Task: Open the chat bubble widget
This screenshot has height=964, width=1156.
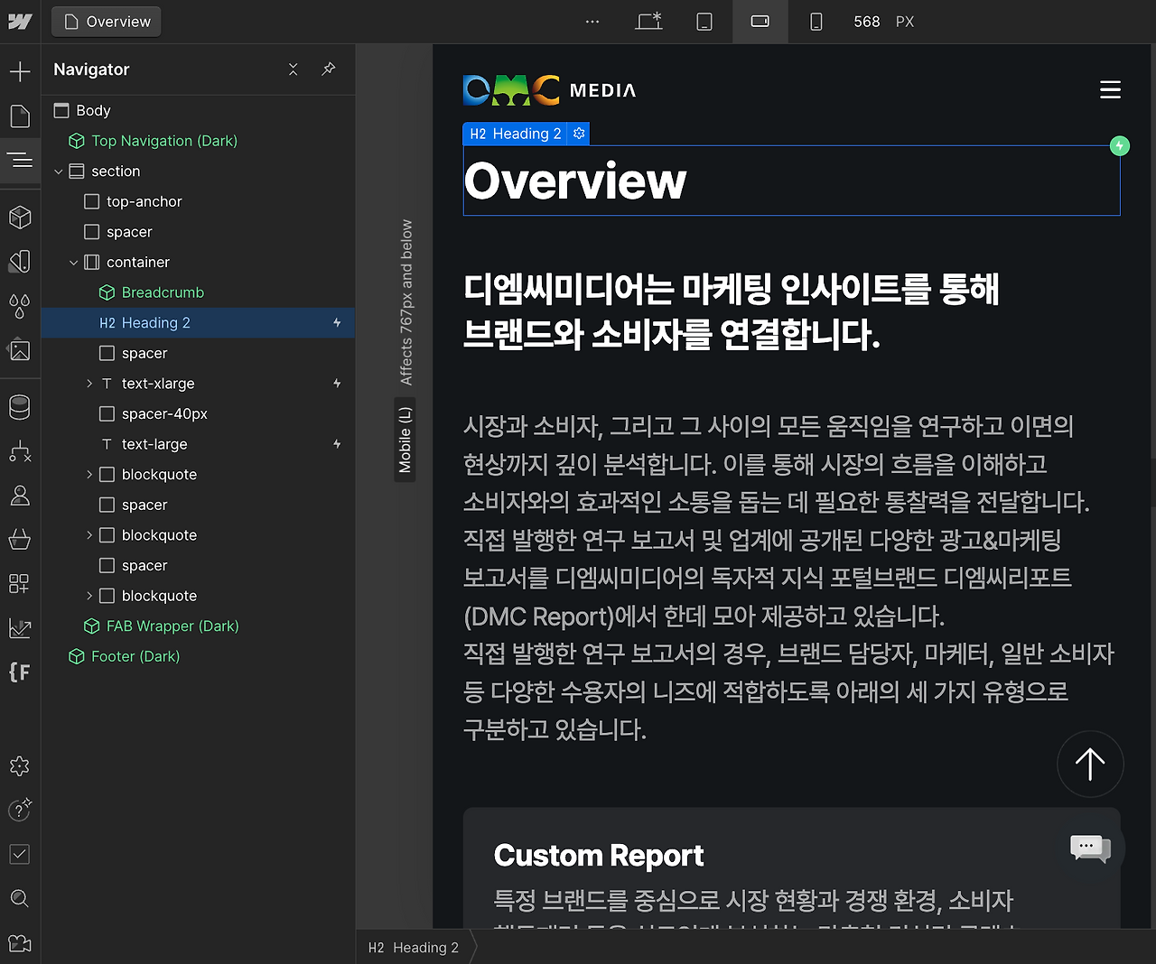Action: 1091,848
